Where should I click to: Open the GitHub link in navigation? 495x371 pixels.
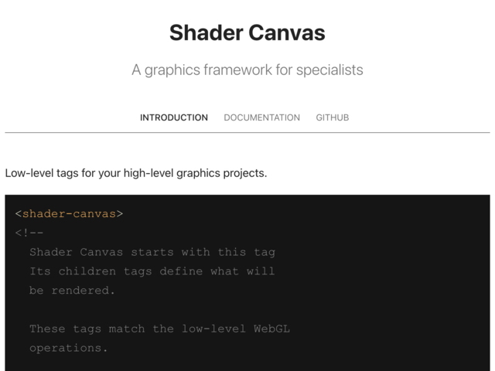(333, 117)
